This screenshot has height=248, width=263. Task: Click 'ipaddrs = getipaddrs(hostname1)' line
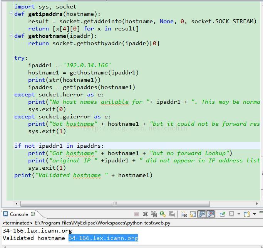coord(82,87)
